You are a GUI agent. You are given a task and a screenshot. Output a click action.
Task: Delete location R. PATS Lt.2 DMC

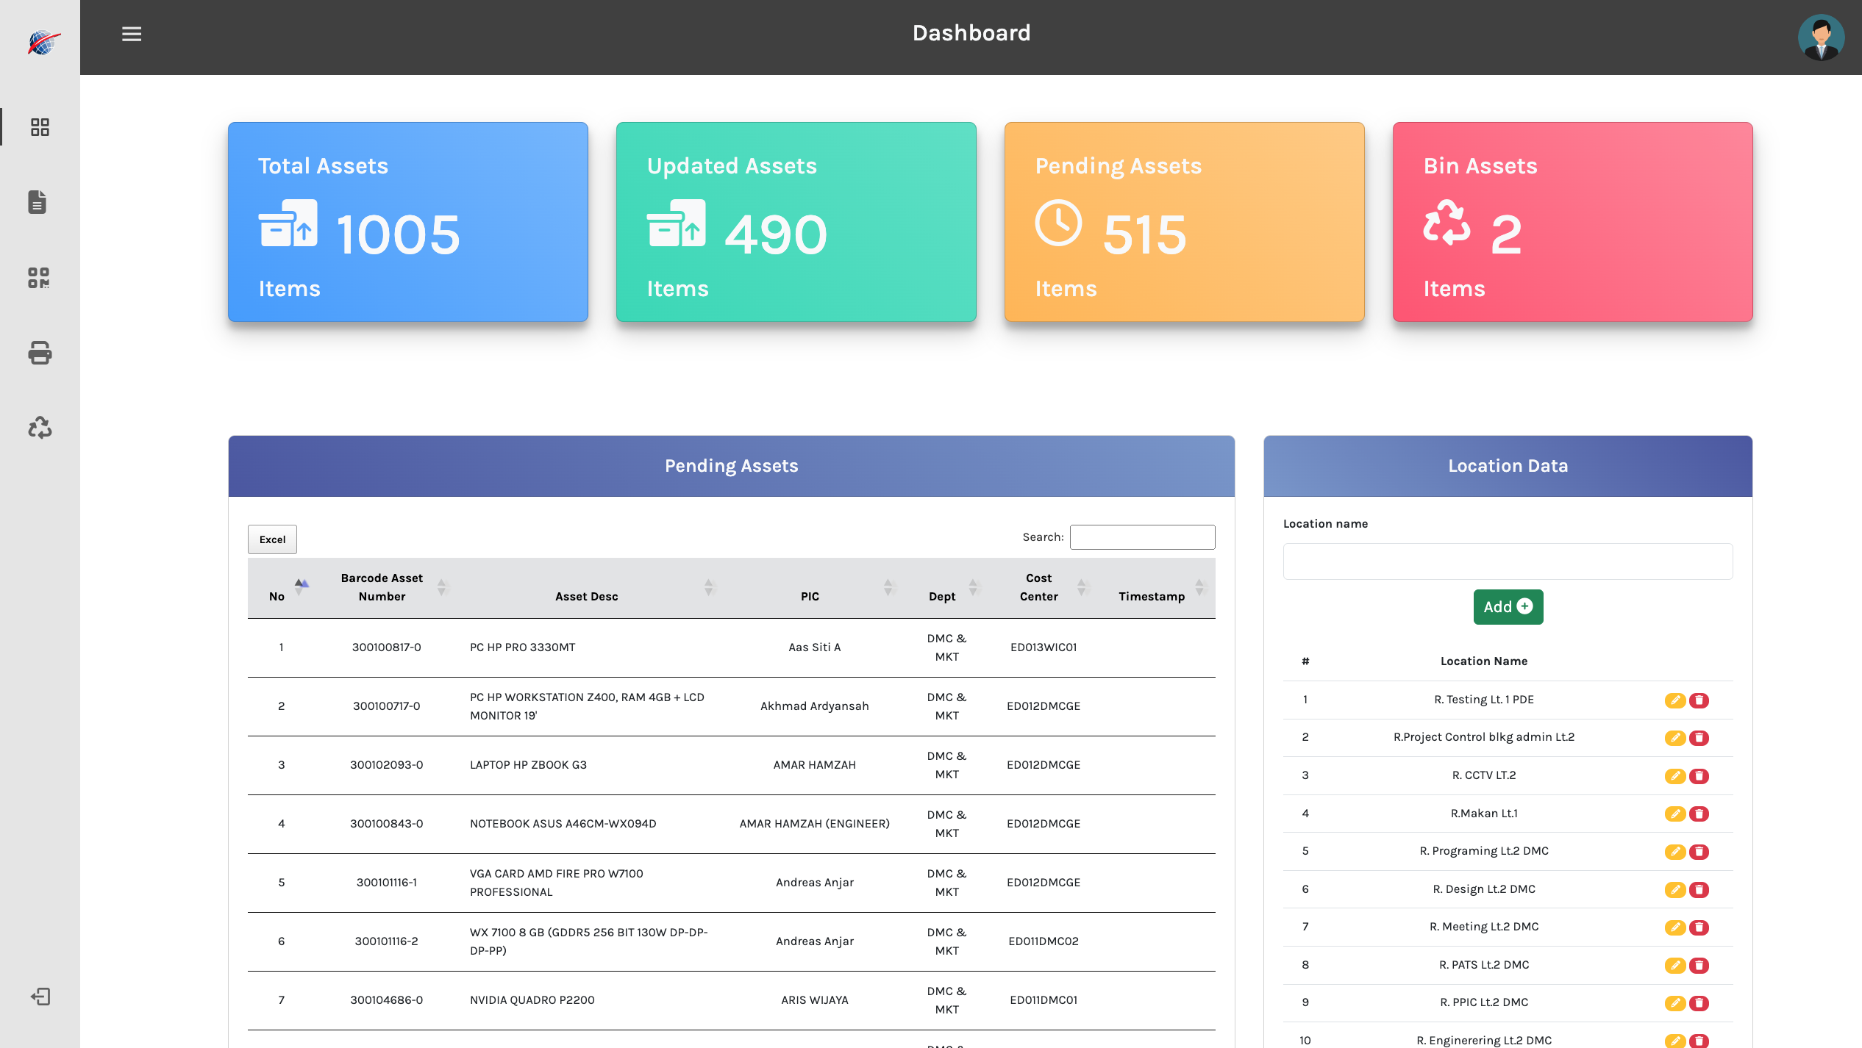point(1699,966)
